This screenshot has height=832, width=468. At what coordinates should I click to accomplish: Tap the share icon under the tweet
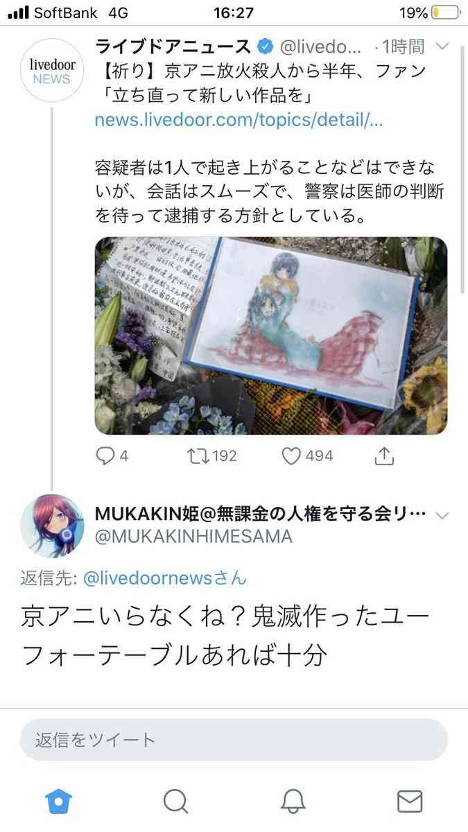tap(384, 456)
